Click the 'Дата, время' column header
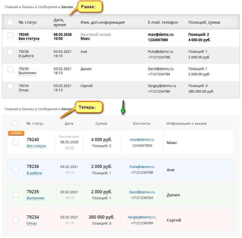This screenshot has width=242, height=238. click(x=60, y=22)
